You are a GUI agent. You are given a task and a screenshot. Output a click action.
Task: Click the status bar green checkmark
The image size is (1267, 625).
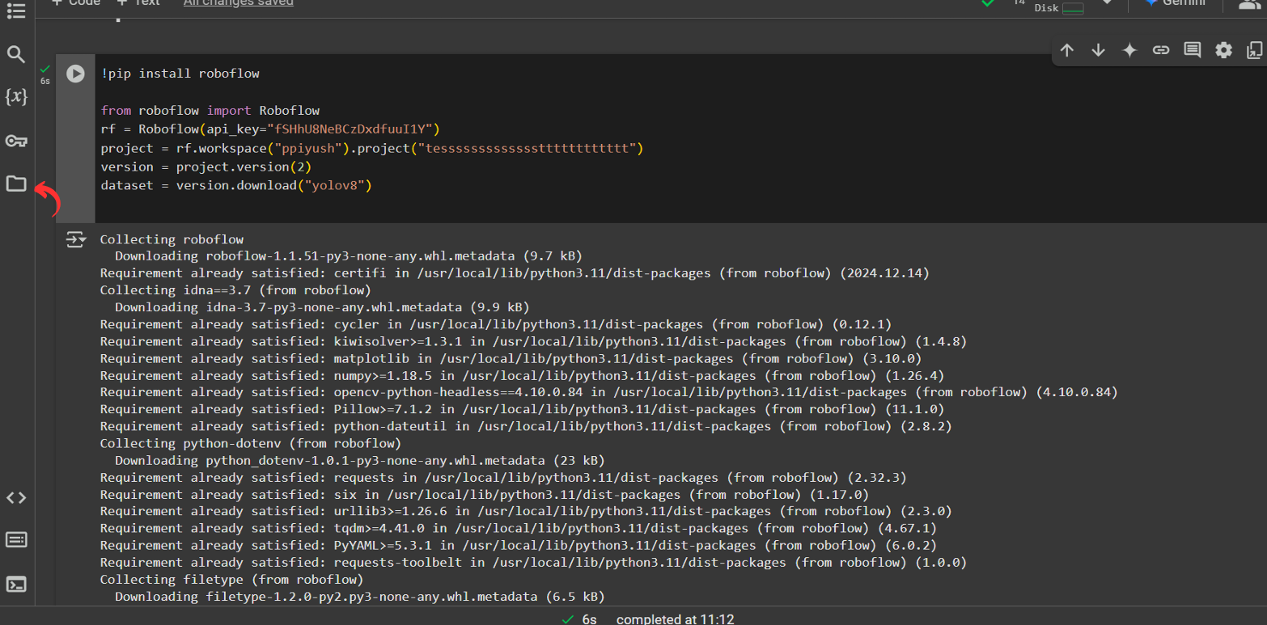[568, 619]
